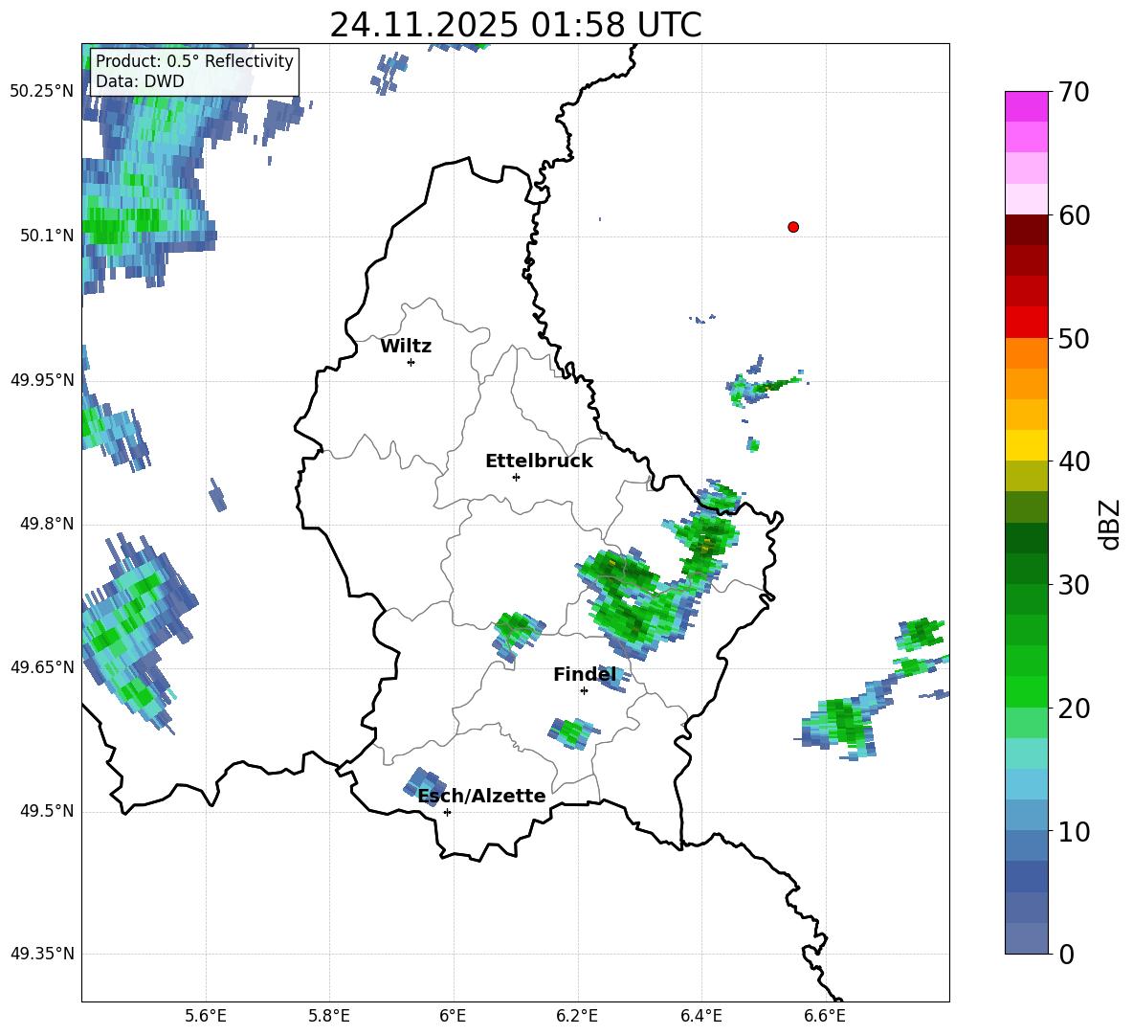The image size is (1133, 1035).
Task: Click the Findel city label
Action: 585,674
